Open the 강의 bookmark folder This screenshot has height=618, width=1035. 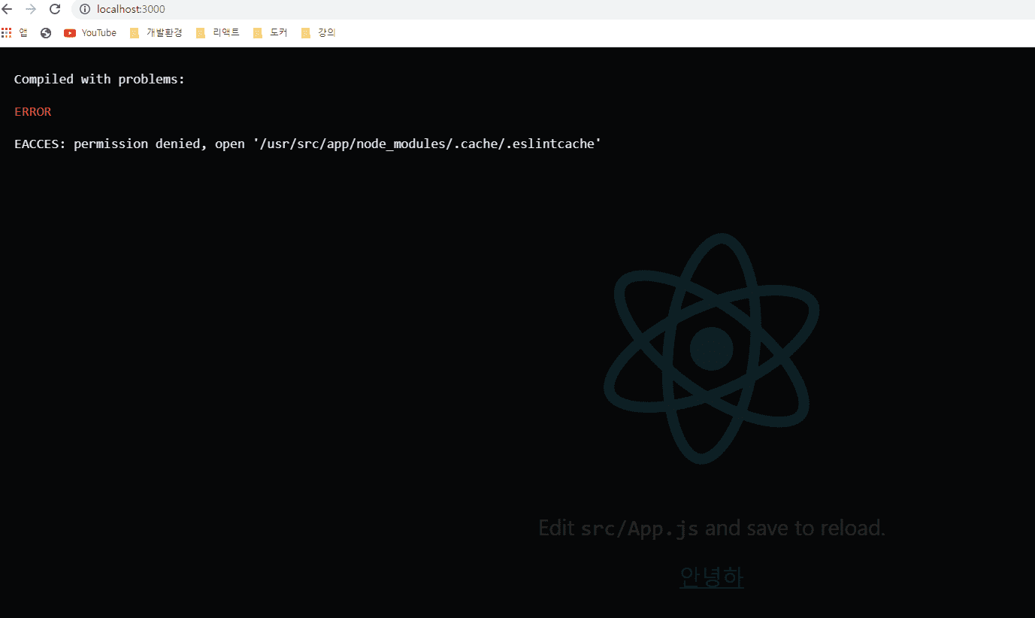pos(319,32)
